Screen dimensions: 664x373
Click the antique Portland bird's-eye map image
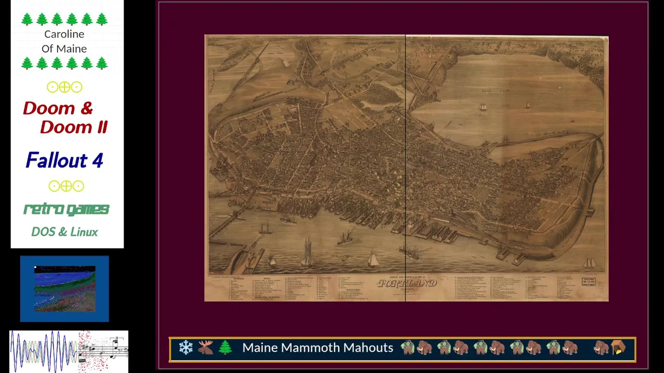406,168
